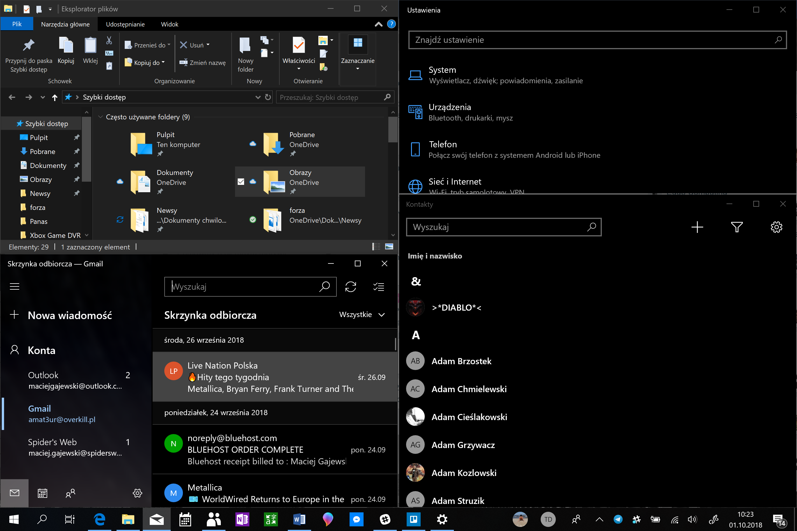Image resolution: width=797 pixels, height=531 pixels.
Task: Click search magnifier in Ustawienia search box
Action: (778, 40)
